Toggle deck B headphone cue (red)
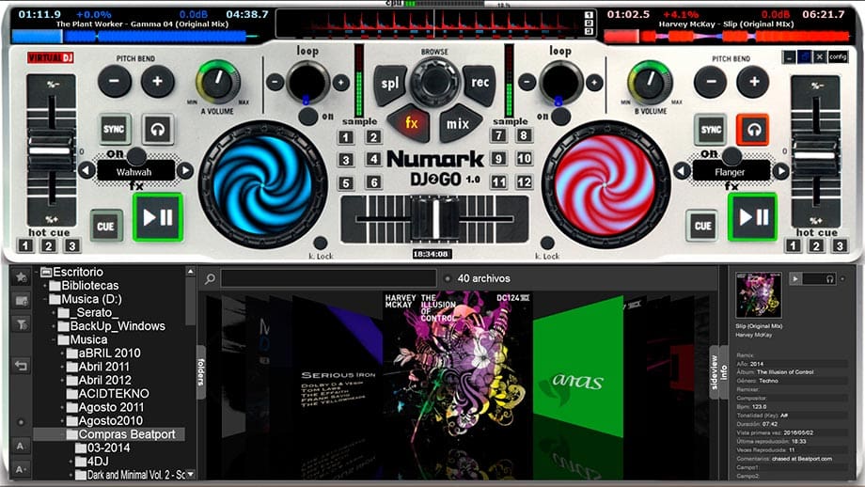Screen dimensions: 865x487 coord(753,130)
